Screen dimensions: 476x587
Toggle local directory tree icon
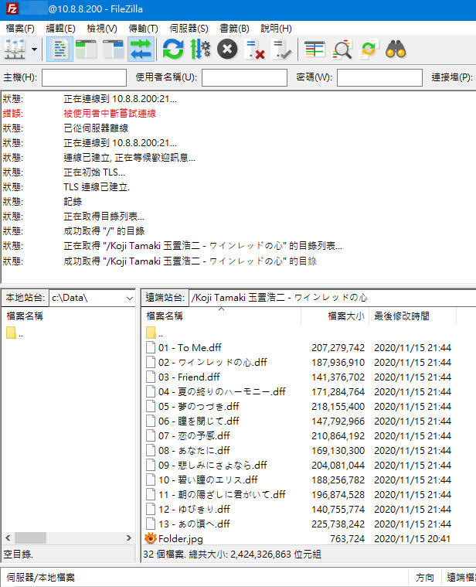click(x=87, y=49)
